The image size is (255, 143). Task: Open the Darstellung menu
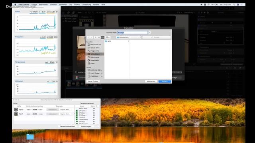click(x=86, y=4)
